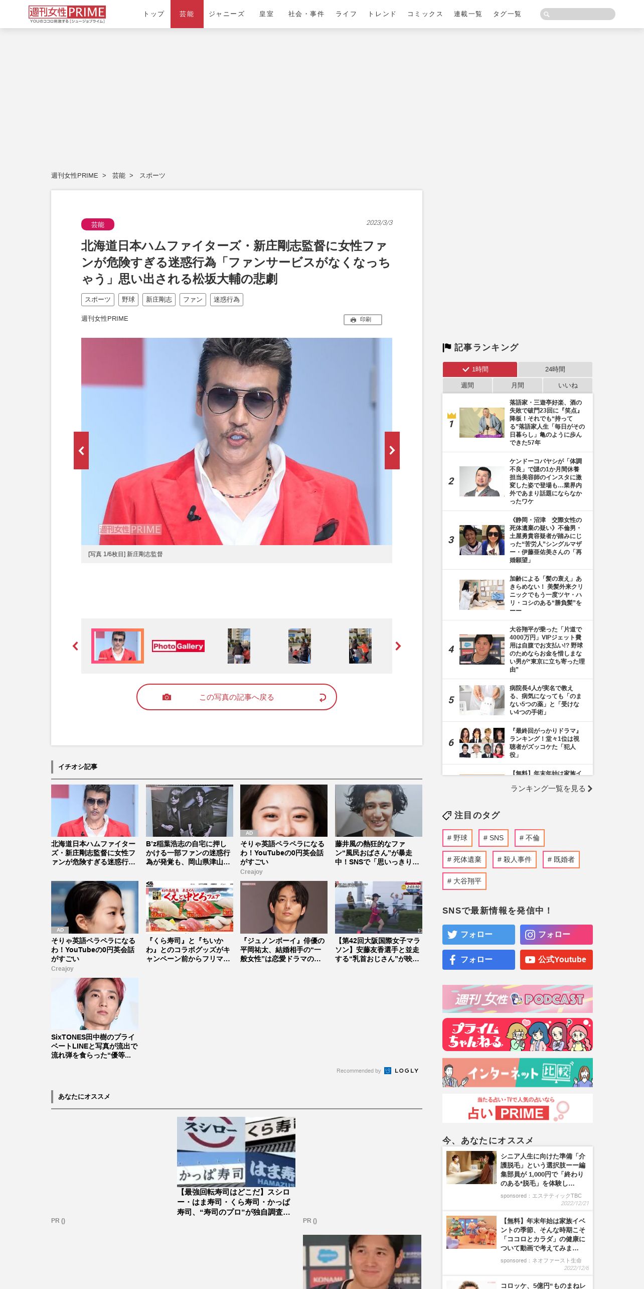Viewport: 644px width, 1289px height.
Task: Open the 公式Youtube channel button
Action: coord(556,960)
